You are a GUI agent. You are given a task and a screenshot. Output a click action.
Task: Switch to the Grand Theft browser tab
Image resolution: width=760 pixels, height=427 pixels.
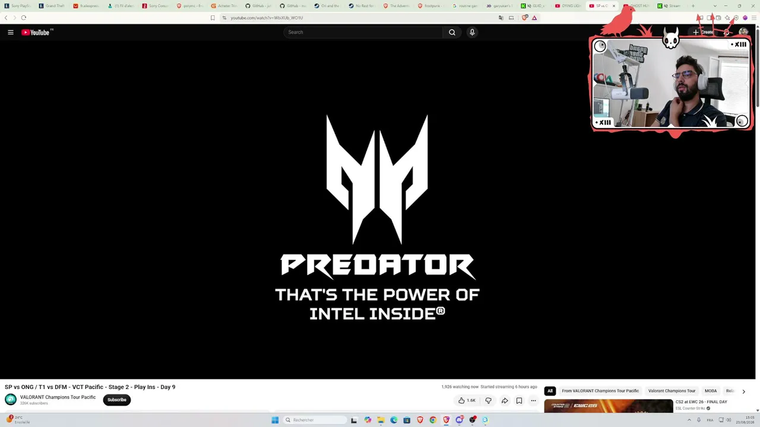pos(52,6)
